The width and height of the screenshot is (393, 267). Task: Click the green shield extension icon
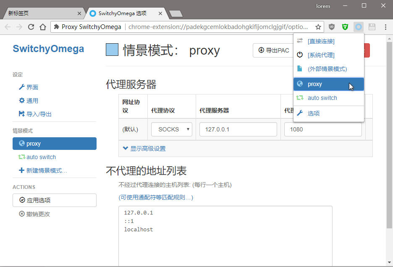pyautogui.click(x=345, y=27)
